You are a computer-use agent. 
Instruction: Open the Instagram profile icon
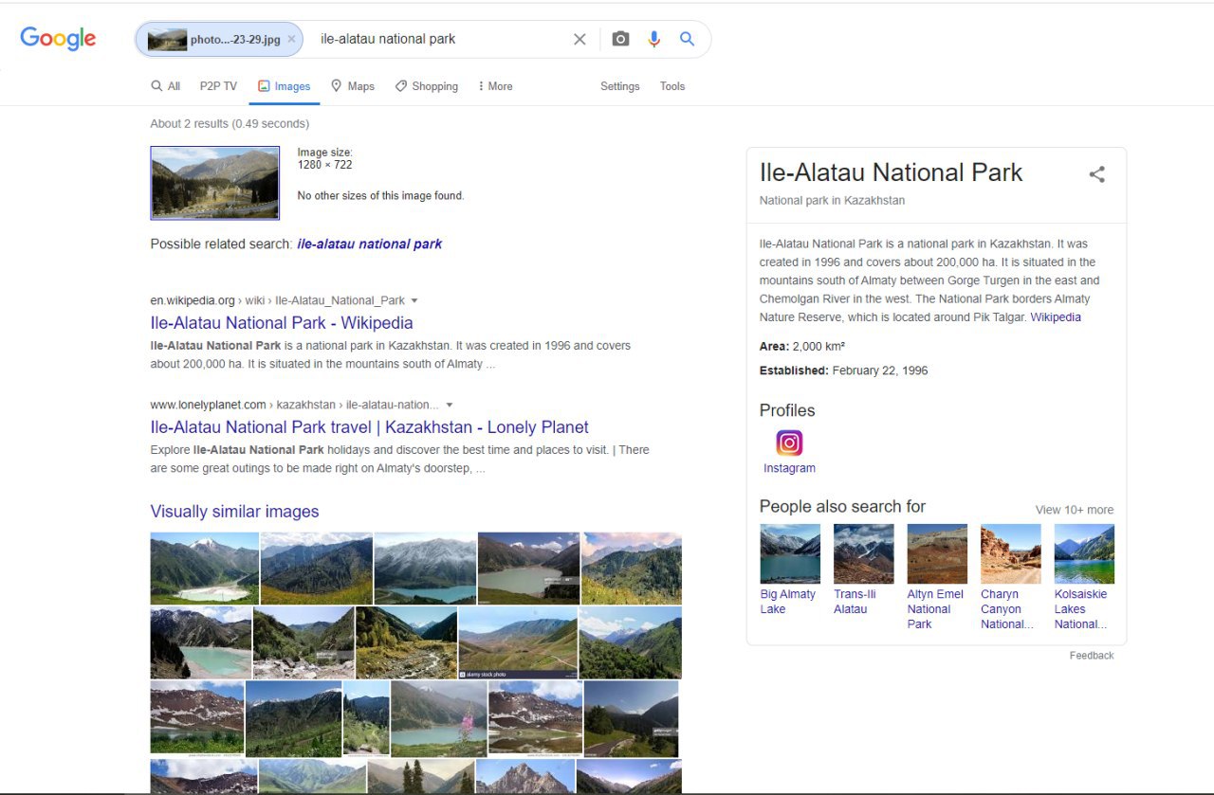pyautogui.click(x=789, y=443)
